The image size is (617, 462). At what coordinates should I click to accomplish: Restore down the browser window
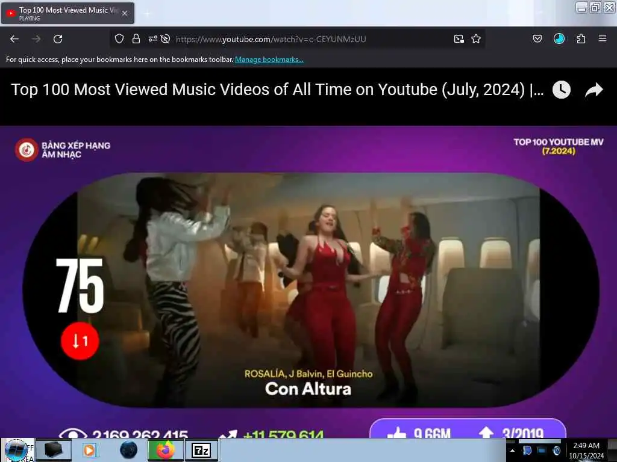click(x=595, y=7)
